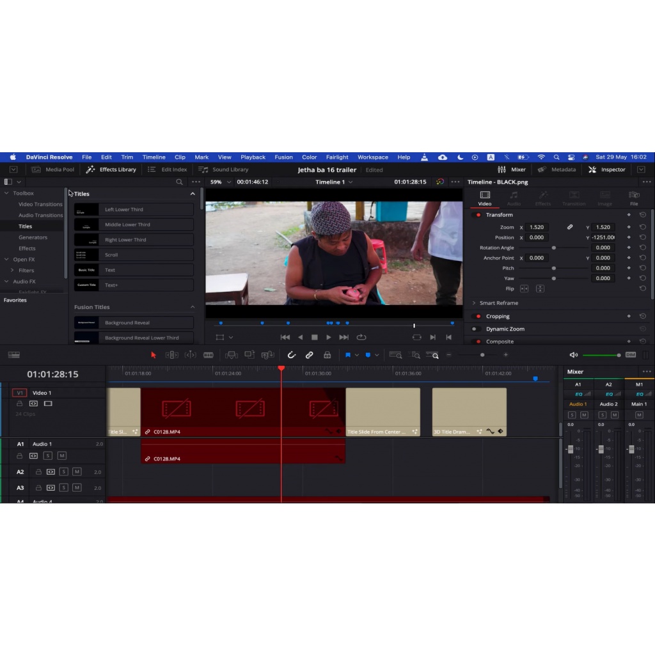Collapse the Titles category
The width and height of the screenshot is (655, 655).
(x=193, y=194)
